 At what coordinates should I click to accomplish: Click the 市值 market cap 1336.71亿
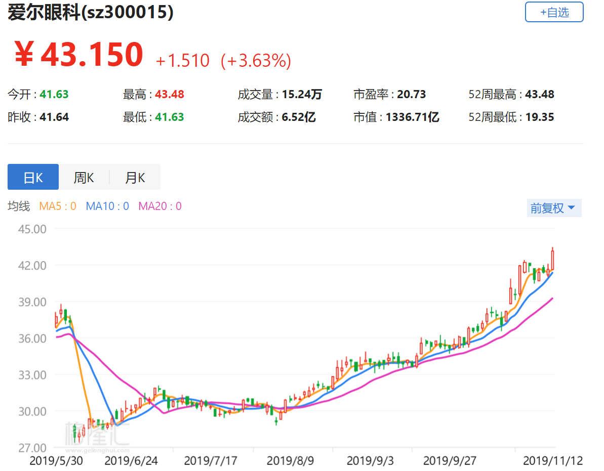coord(413,117)
